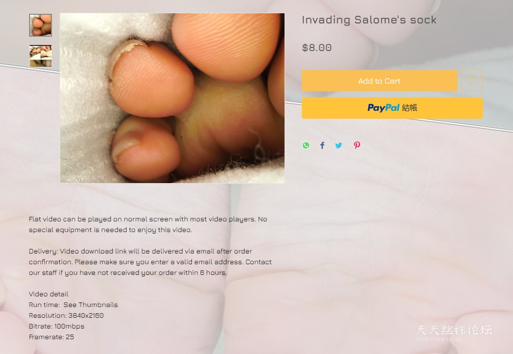The width and height of the screenshot is (513, 354).
Task: Check out with the PayPal button
Action: click(x=392, y=108)
